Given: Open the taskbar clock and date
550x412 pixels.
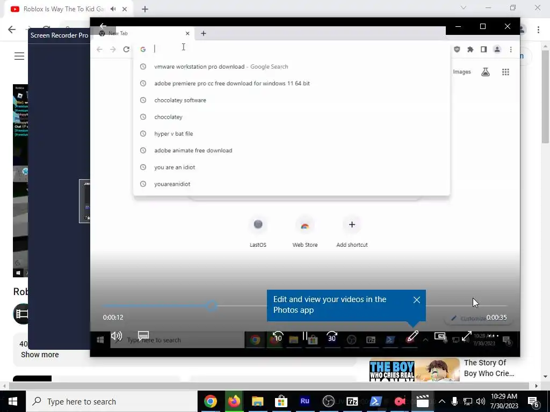Looking at the screenshot, I should tap(504, 401).
